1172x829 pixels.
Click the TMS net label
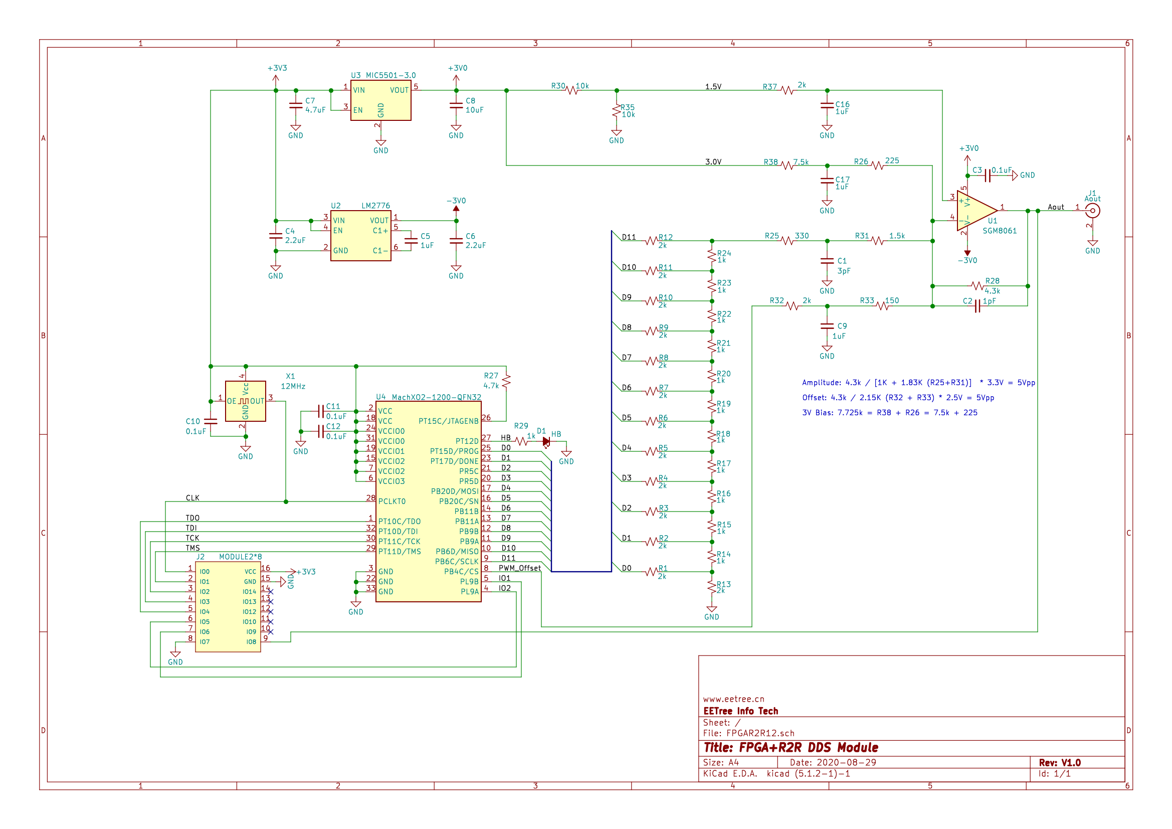pos(193,548)
